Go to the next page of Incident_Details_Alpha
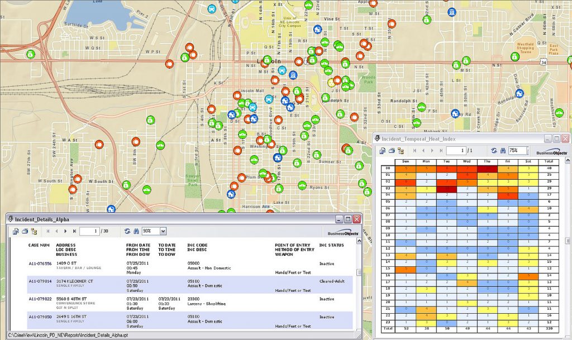Viewport: 572px width, 340px height. point(65,231)
